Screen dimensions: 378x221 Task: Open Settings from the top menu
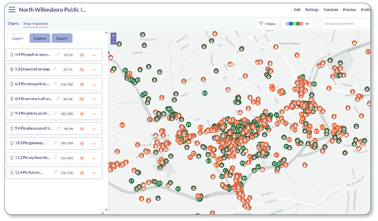(312, 9)
